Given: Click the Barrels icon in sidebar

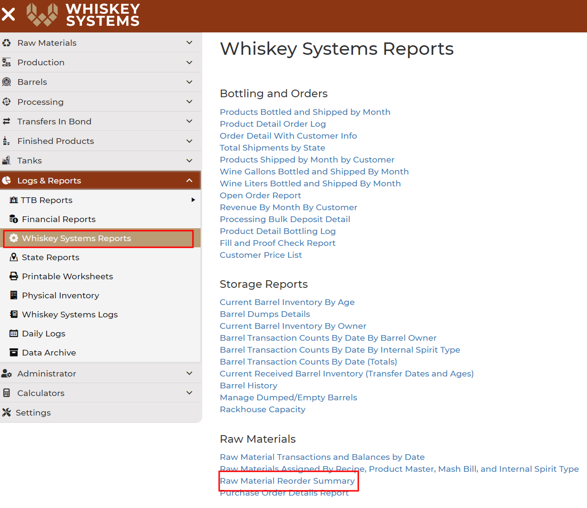Looking at the screenshot, I should click(7, 82).
